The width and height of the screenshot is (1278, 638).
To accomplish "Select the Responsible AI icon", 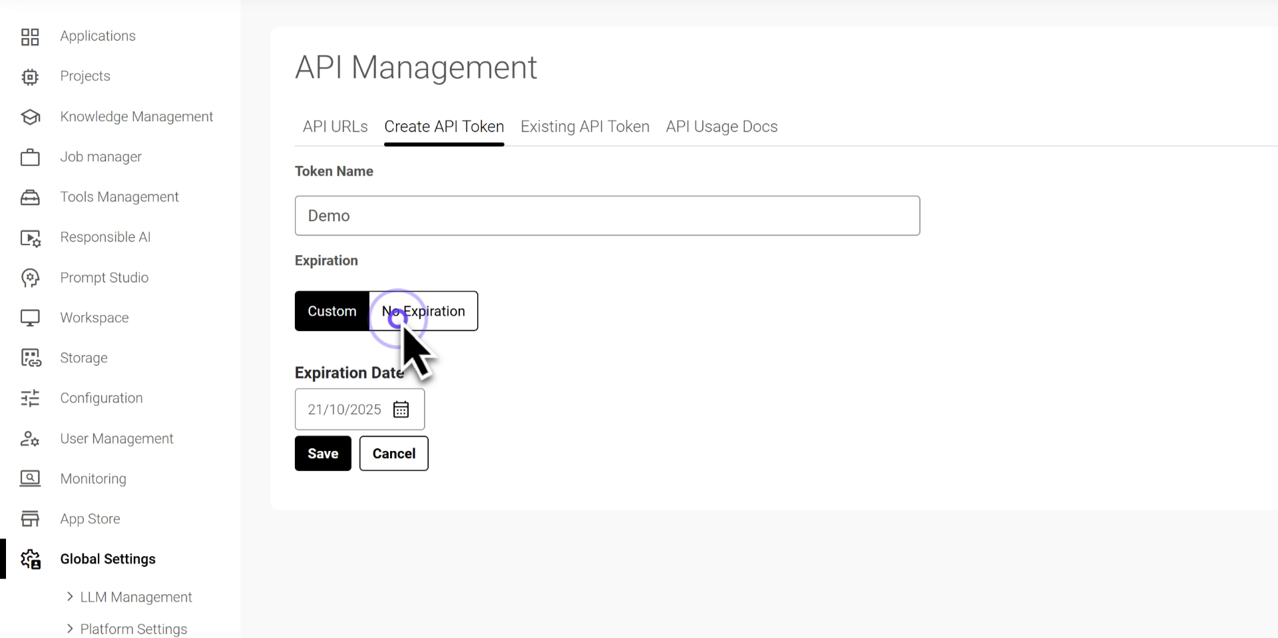I will [x=30, y=238].
